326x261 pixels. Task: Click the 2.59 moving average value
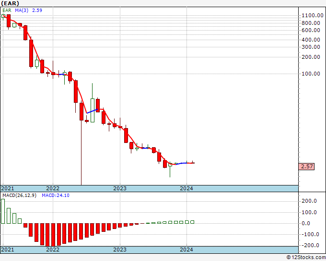pyautogui.click(x=37, y=11)
